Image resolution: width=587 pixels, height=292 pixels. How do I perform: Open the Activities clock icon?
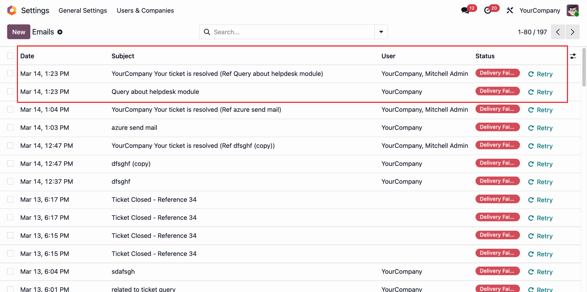[x=488, y=10]
